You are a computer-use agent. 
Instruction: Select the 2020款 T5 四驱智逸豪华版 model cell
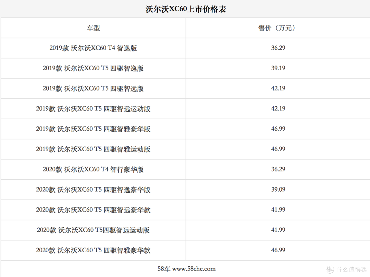[x=93, y=190]
